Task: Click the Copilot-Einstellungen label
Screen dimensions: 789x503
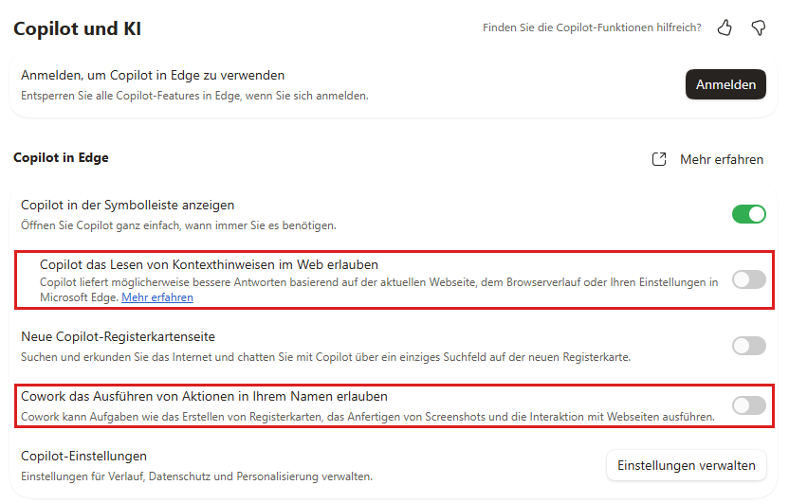Action: coord(84,457)
